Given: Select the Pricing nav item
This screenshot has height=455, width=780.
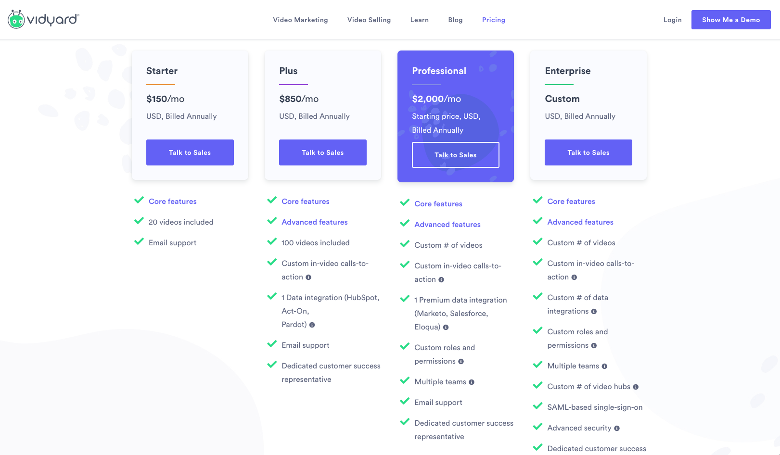Looking at the screenshot, I should click(494, 20).
